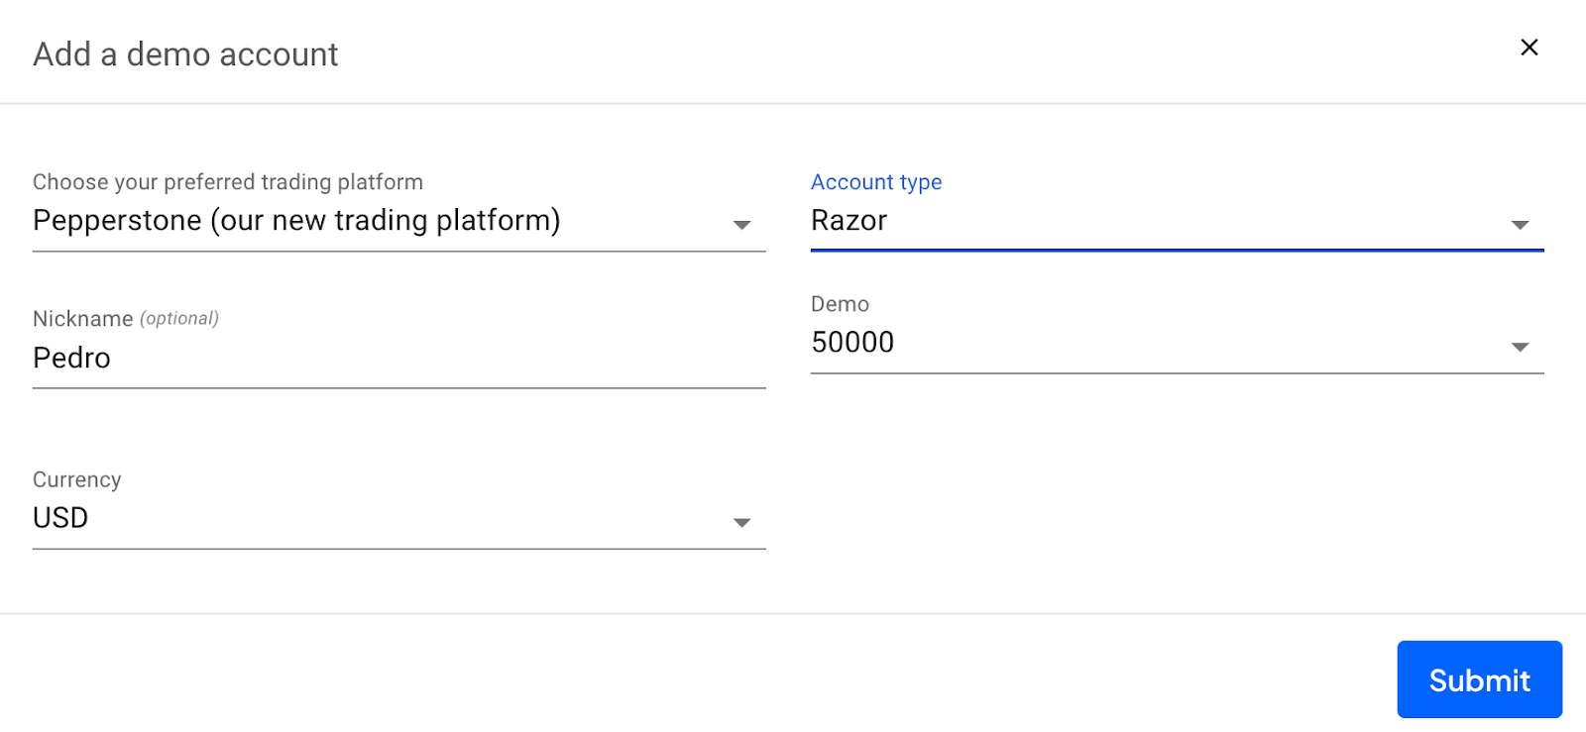1586x732 pixels.
Task: Submit the demo account form
Action: coord(1480,680)
